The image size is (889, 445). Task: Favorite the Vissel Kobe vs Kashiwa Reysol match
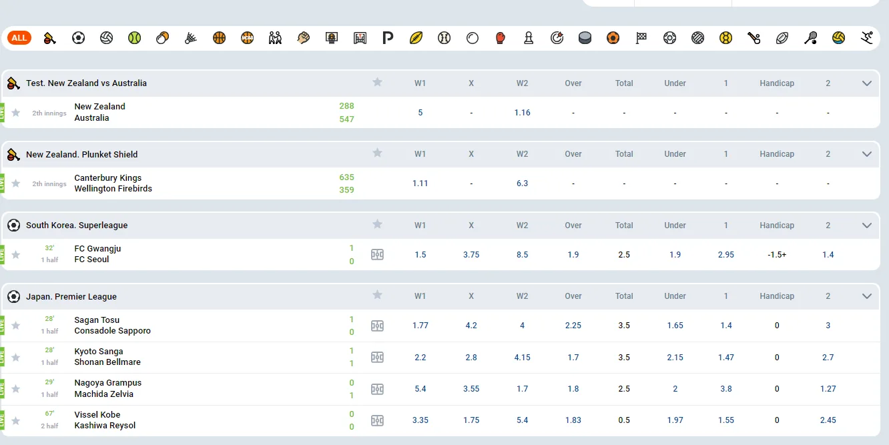pyautogui.click(x=16, y=420)
